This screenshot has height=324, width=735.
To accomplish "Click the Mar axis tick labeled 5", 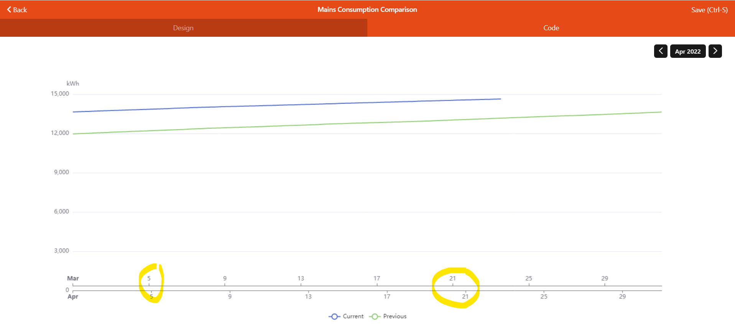I will click(149, 278).
